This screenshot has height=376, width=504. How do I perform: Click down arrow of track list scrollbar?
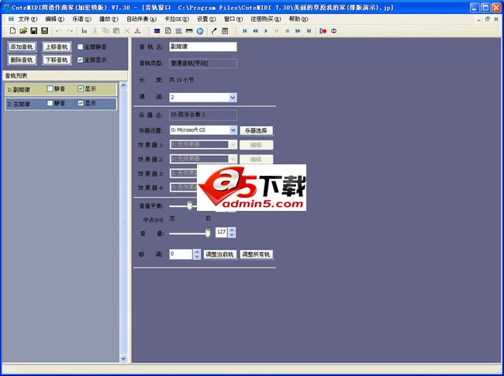pyautogui.click(x=123, y=358)
